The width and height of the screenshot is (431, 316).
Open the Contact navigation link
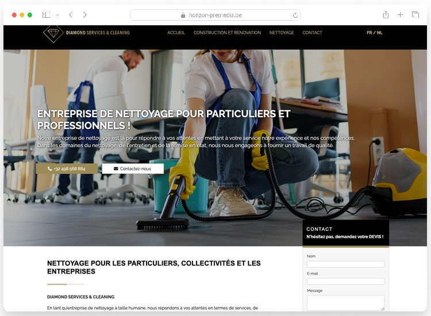[x=312, y=33]
